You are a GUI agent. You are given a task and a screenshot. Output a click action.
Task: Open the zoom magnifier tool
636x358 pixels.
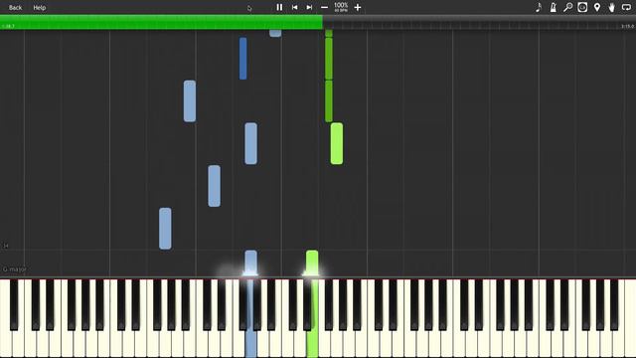pyautogui.click(x=567, y=7)
